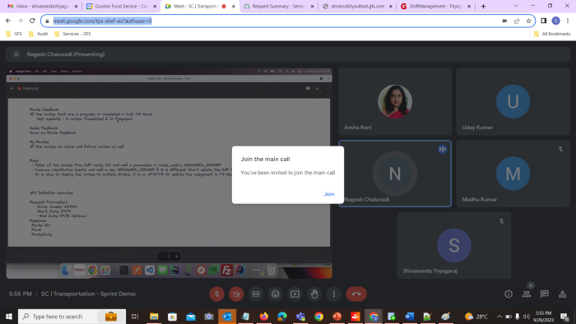Switch to the ShiftManagement tab
The width and height of the screenshot is (576, 324).
(x=435, y=7)
